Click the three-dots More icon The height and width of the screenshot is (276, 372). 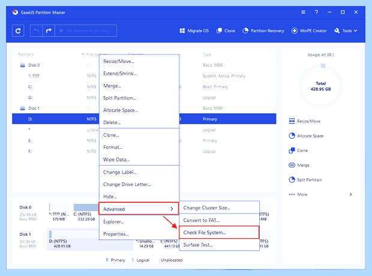click(x=292, y=194)
